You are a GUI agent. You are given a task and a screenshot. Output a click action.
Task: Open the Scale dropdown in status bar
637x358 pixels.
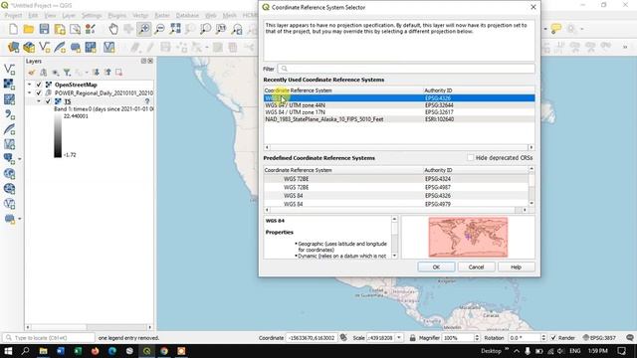point(399,338)
